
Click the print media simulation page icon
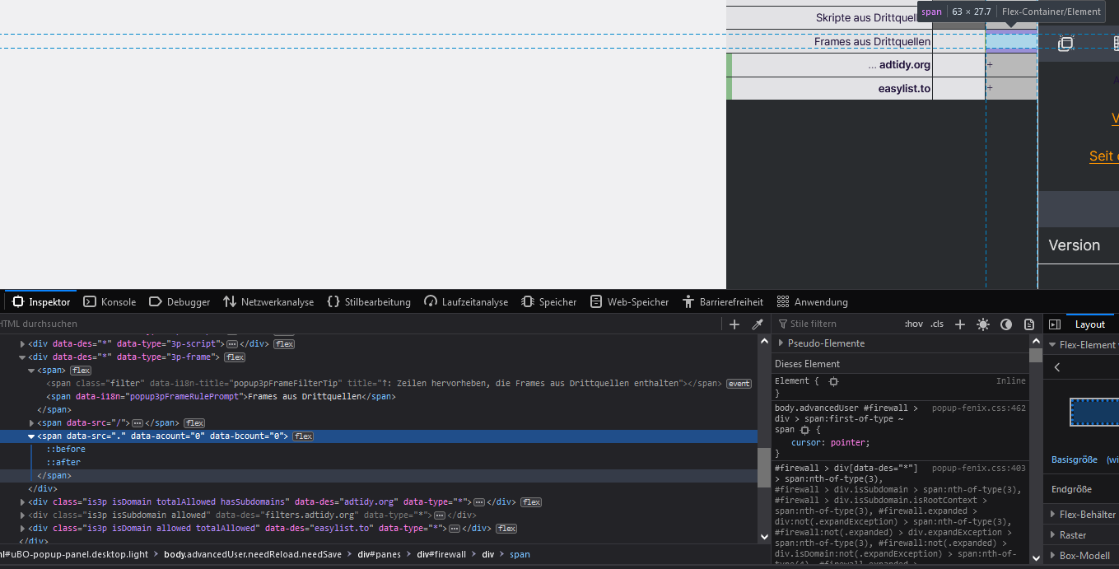1028,324
